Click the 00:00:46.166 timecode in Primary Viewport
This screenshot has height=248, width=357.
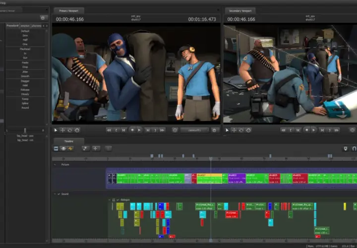tap(70, 19)
